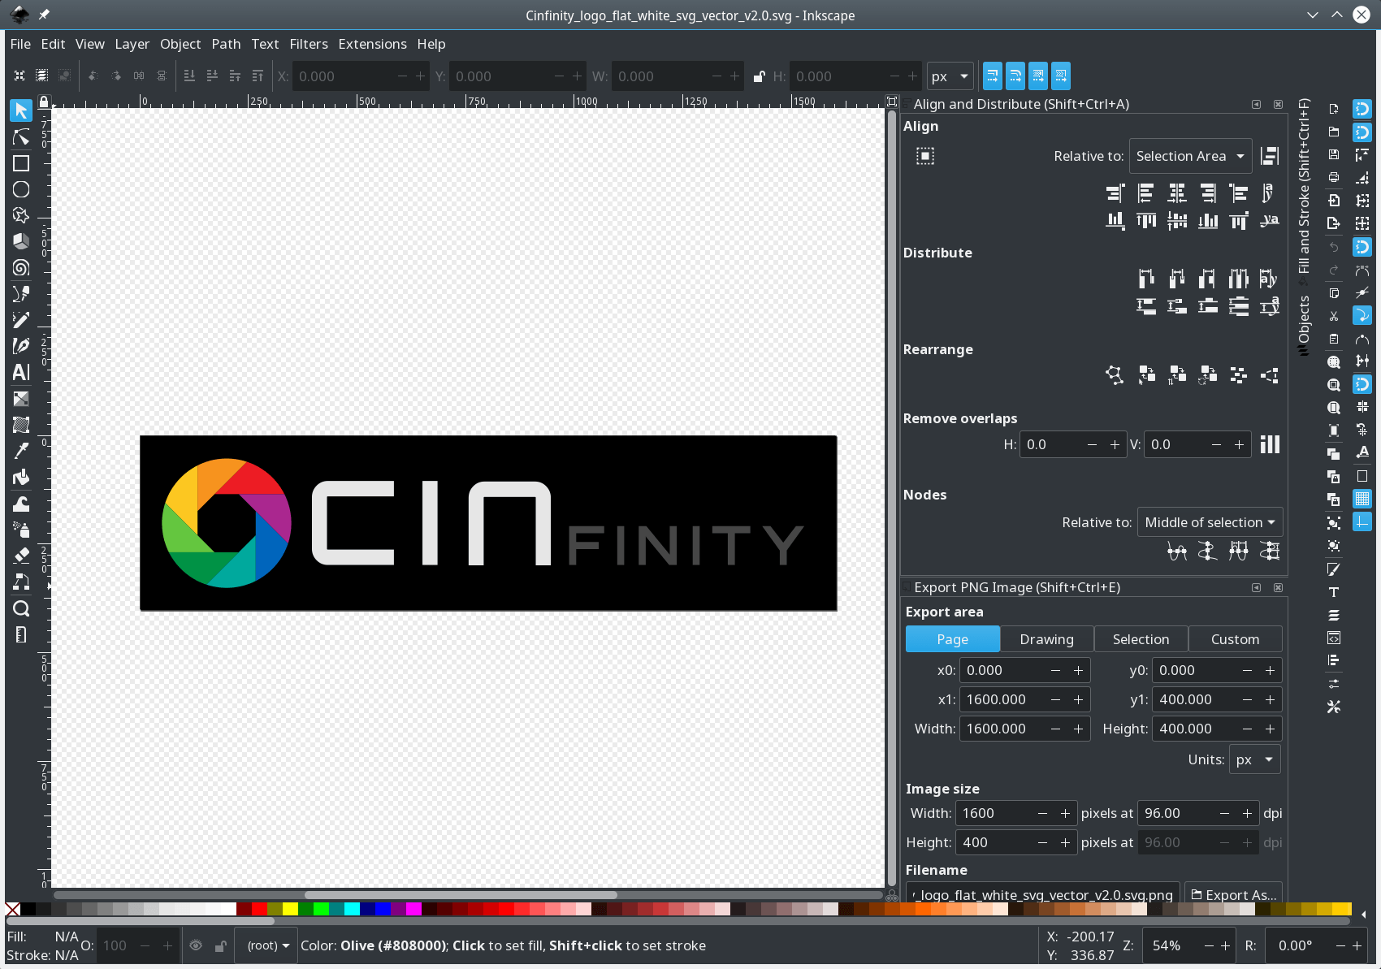Select the Gradient tool
1381x969 pixels.
pos(21,399)
